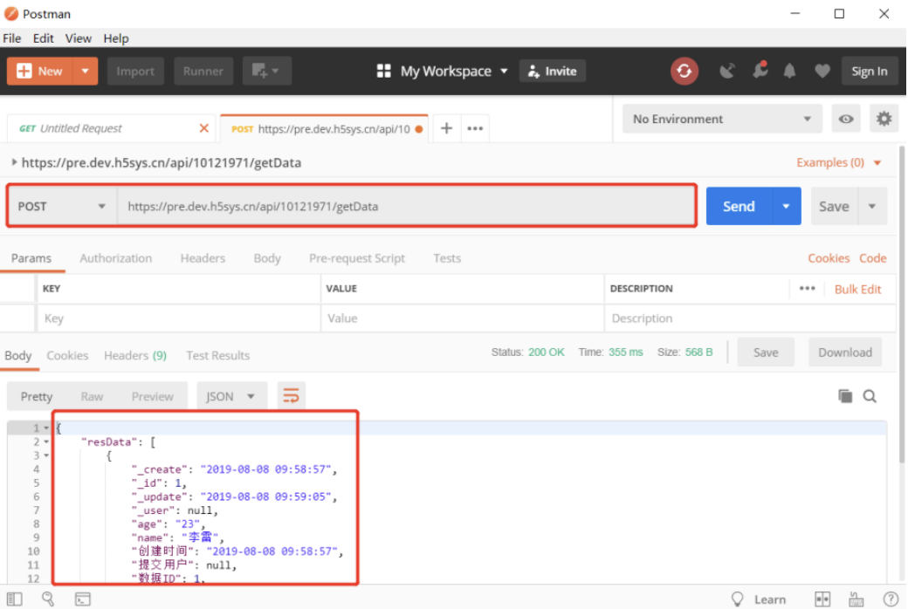Open the View menu
908x609 pixels.
point(79,38)
